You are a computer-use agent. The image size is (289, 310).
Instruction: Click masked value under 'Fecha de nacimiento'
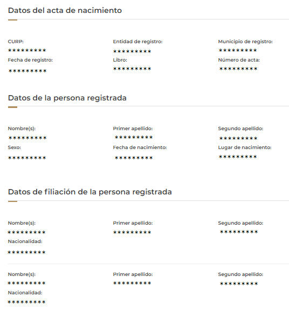click(x=134, y=158)
